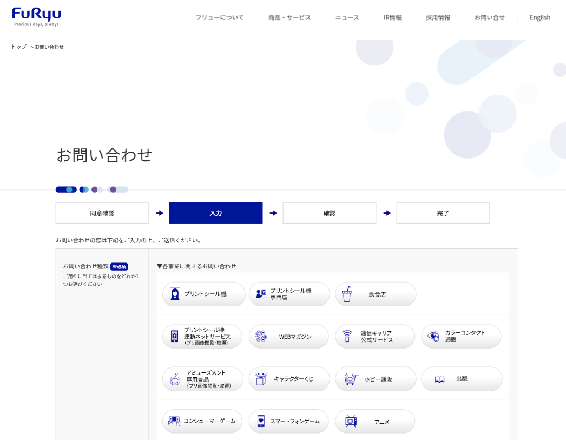This screenshot has width=566, height=440.
Task: Select アミューズメント専用景品 inquiry type
Action: click(203, 379)
